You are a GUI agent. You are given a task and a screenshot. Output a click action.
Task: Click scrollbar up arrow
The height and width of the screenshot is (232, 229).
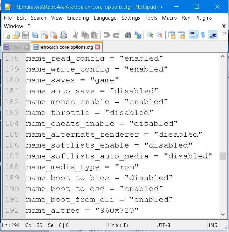pos(223,56)
